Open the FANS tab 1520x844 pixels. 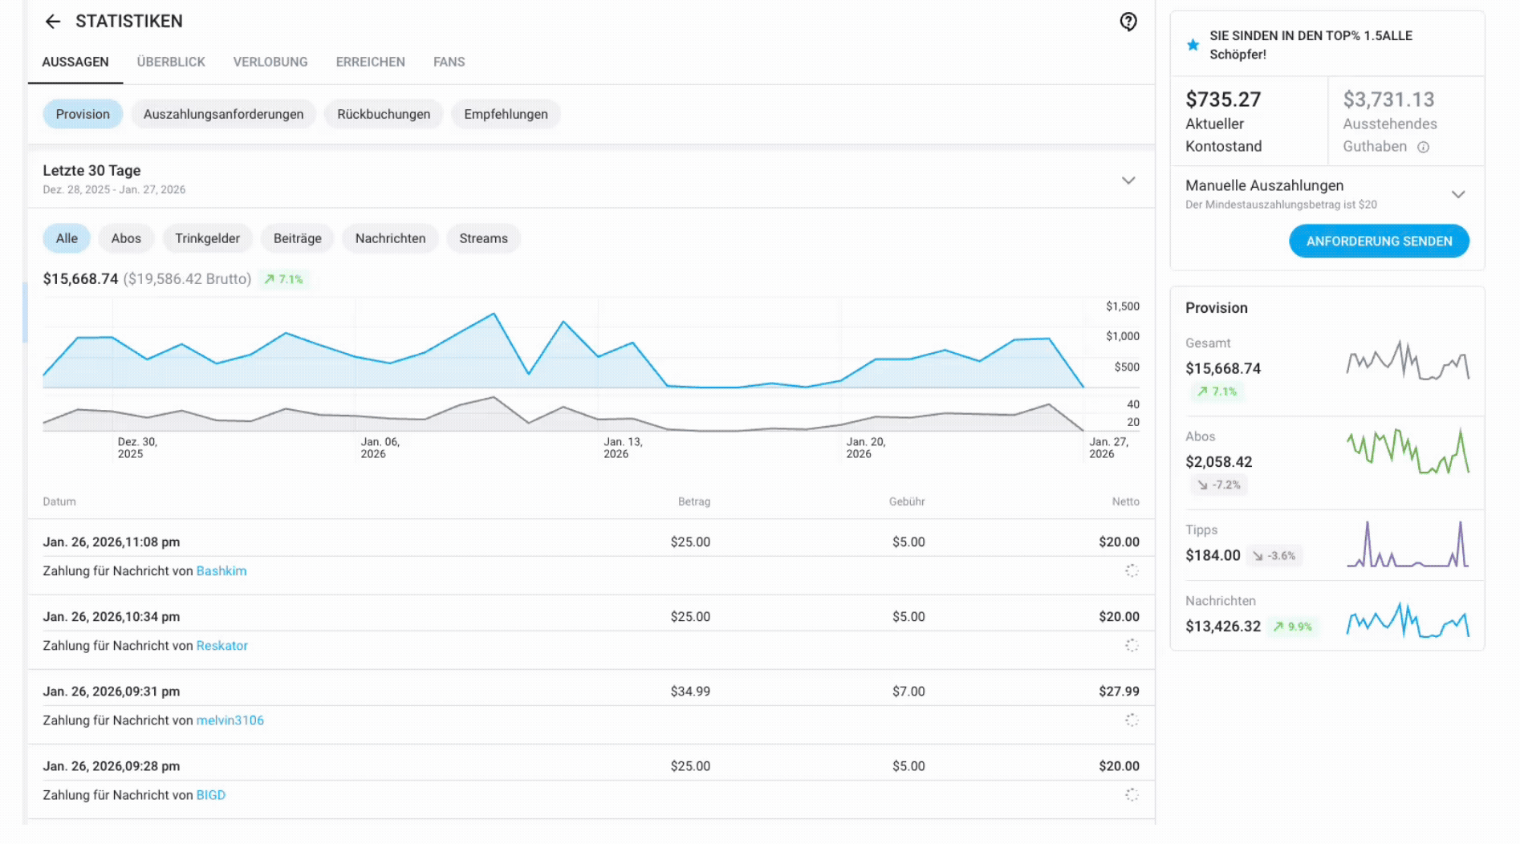pyautogui.click(x=449, y=62)
